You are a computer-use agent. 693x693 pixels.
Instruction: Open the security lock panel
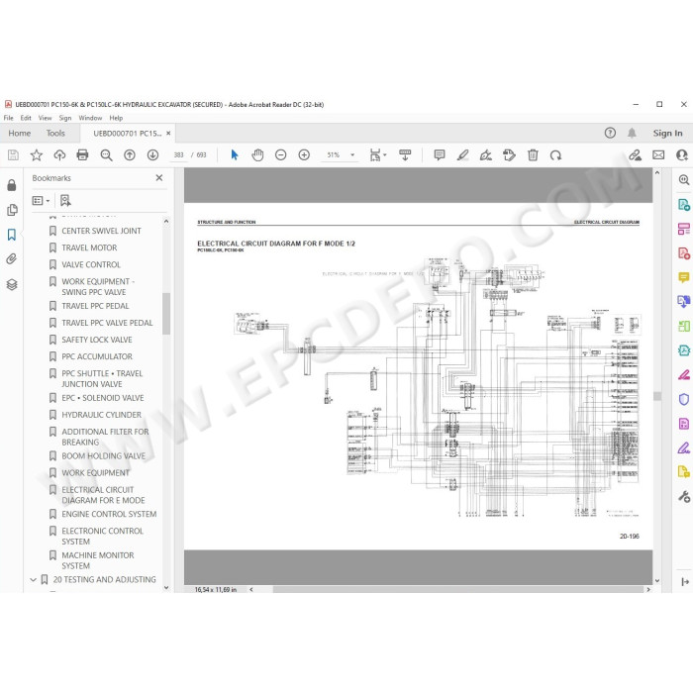[x=12, y=185]
